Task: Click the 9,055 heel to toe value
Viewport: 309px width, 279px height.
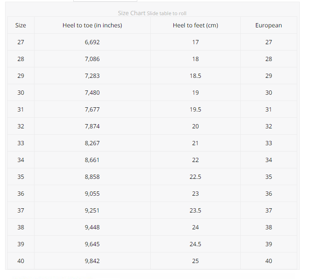Action: click(92, 194)
